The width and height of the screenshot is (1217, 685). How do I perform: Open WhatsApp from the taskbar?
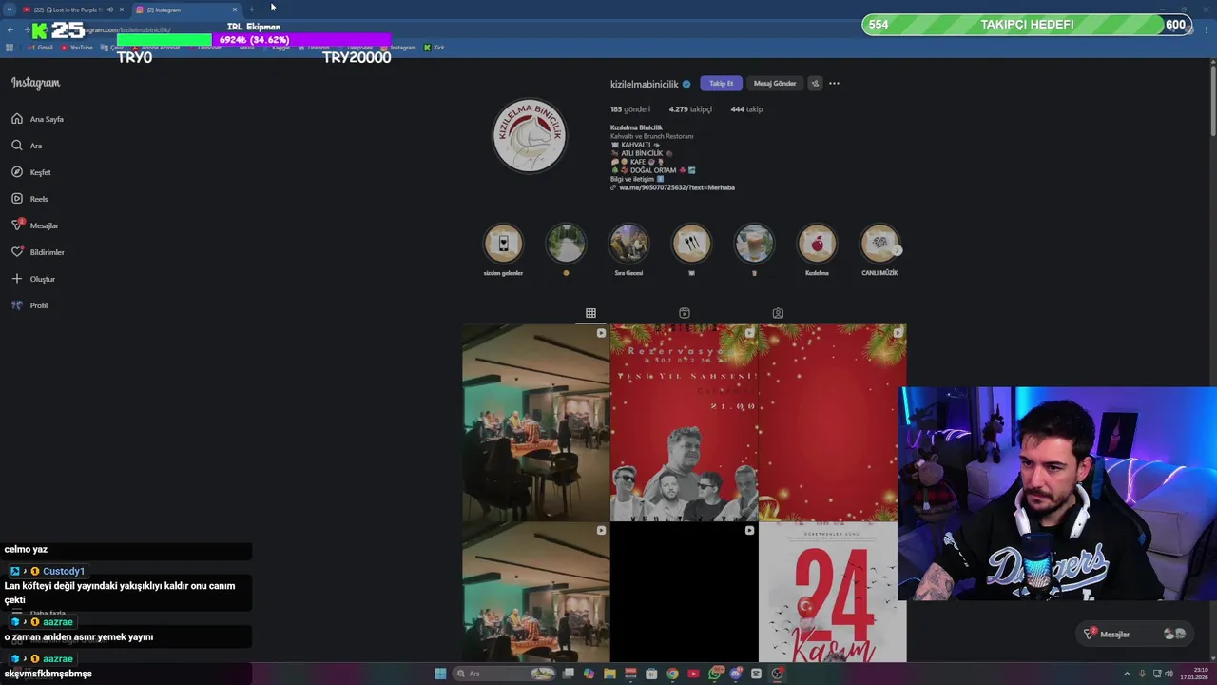click(x=714, y=674)
